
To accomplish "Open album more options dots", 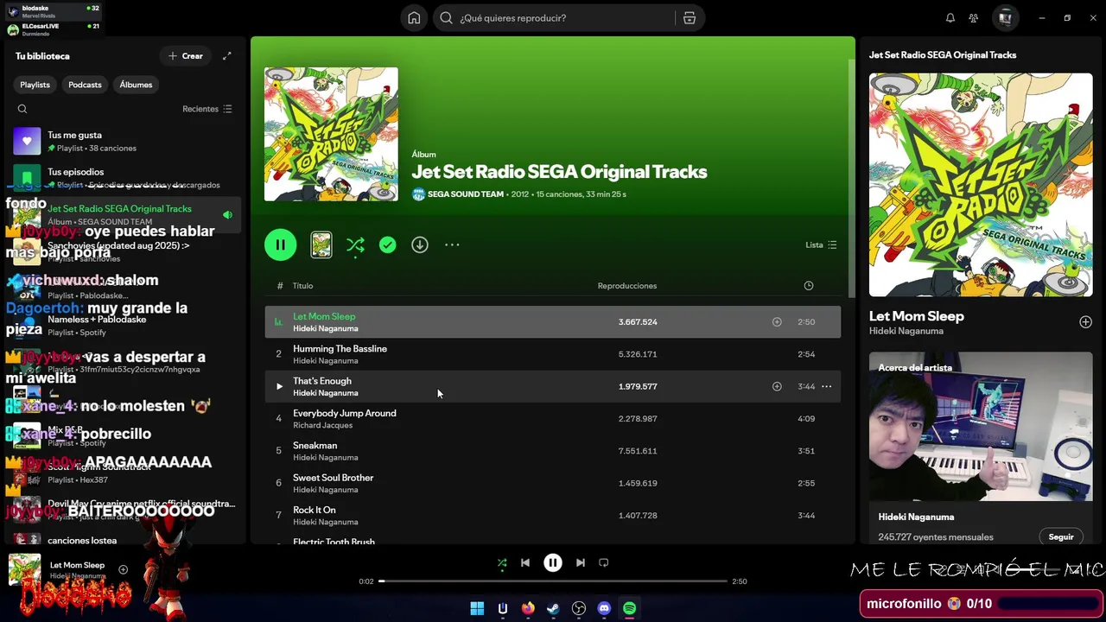I will point(452,244).
